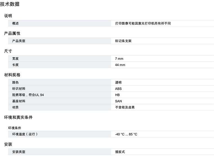214x156 pixels.
Task: Select the laser printer description text
Action: point(143,24)
